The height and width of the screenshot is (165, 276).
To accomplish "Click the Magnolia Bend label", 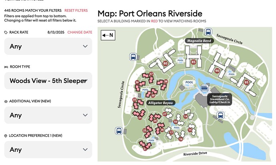I will click(x=199, y=41).
